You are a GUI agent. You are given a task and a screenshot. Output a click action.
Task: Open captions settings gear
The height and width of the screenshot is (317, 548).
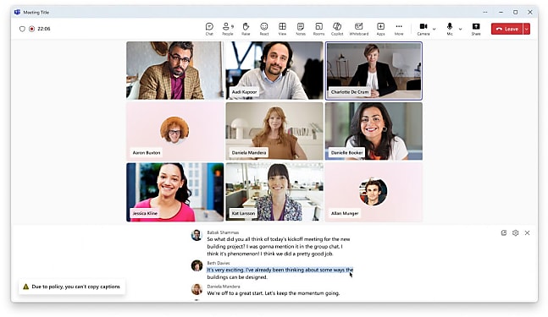pyautogui.click(x=515, y=233)
